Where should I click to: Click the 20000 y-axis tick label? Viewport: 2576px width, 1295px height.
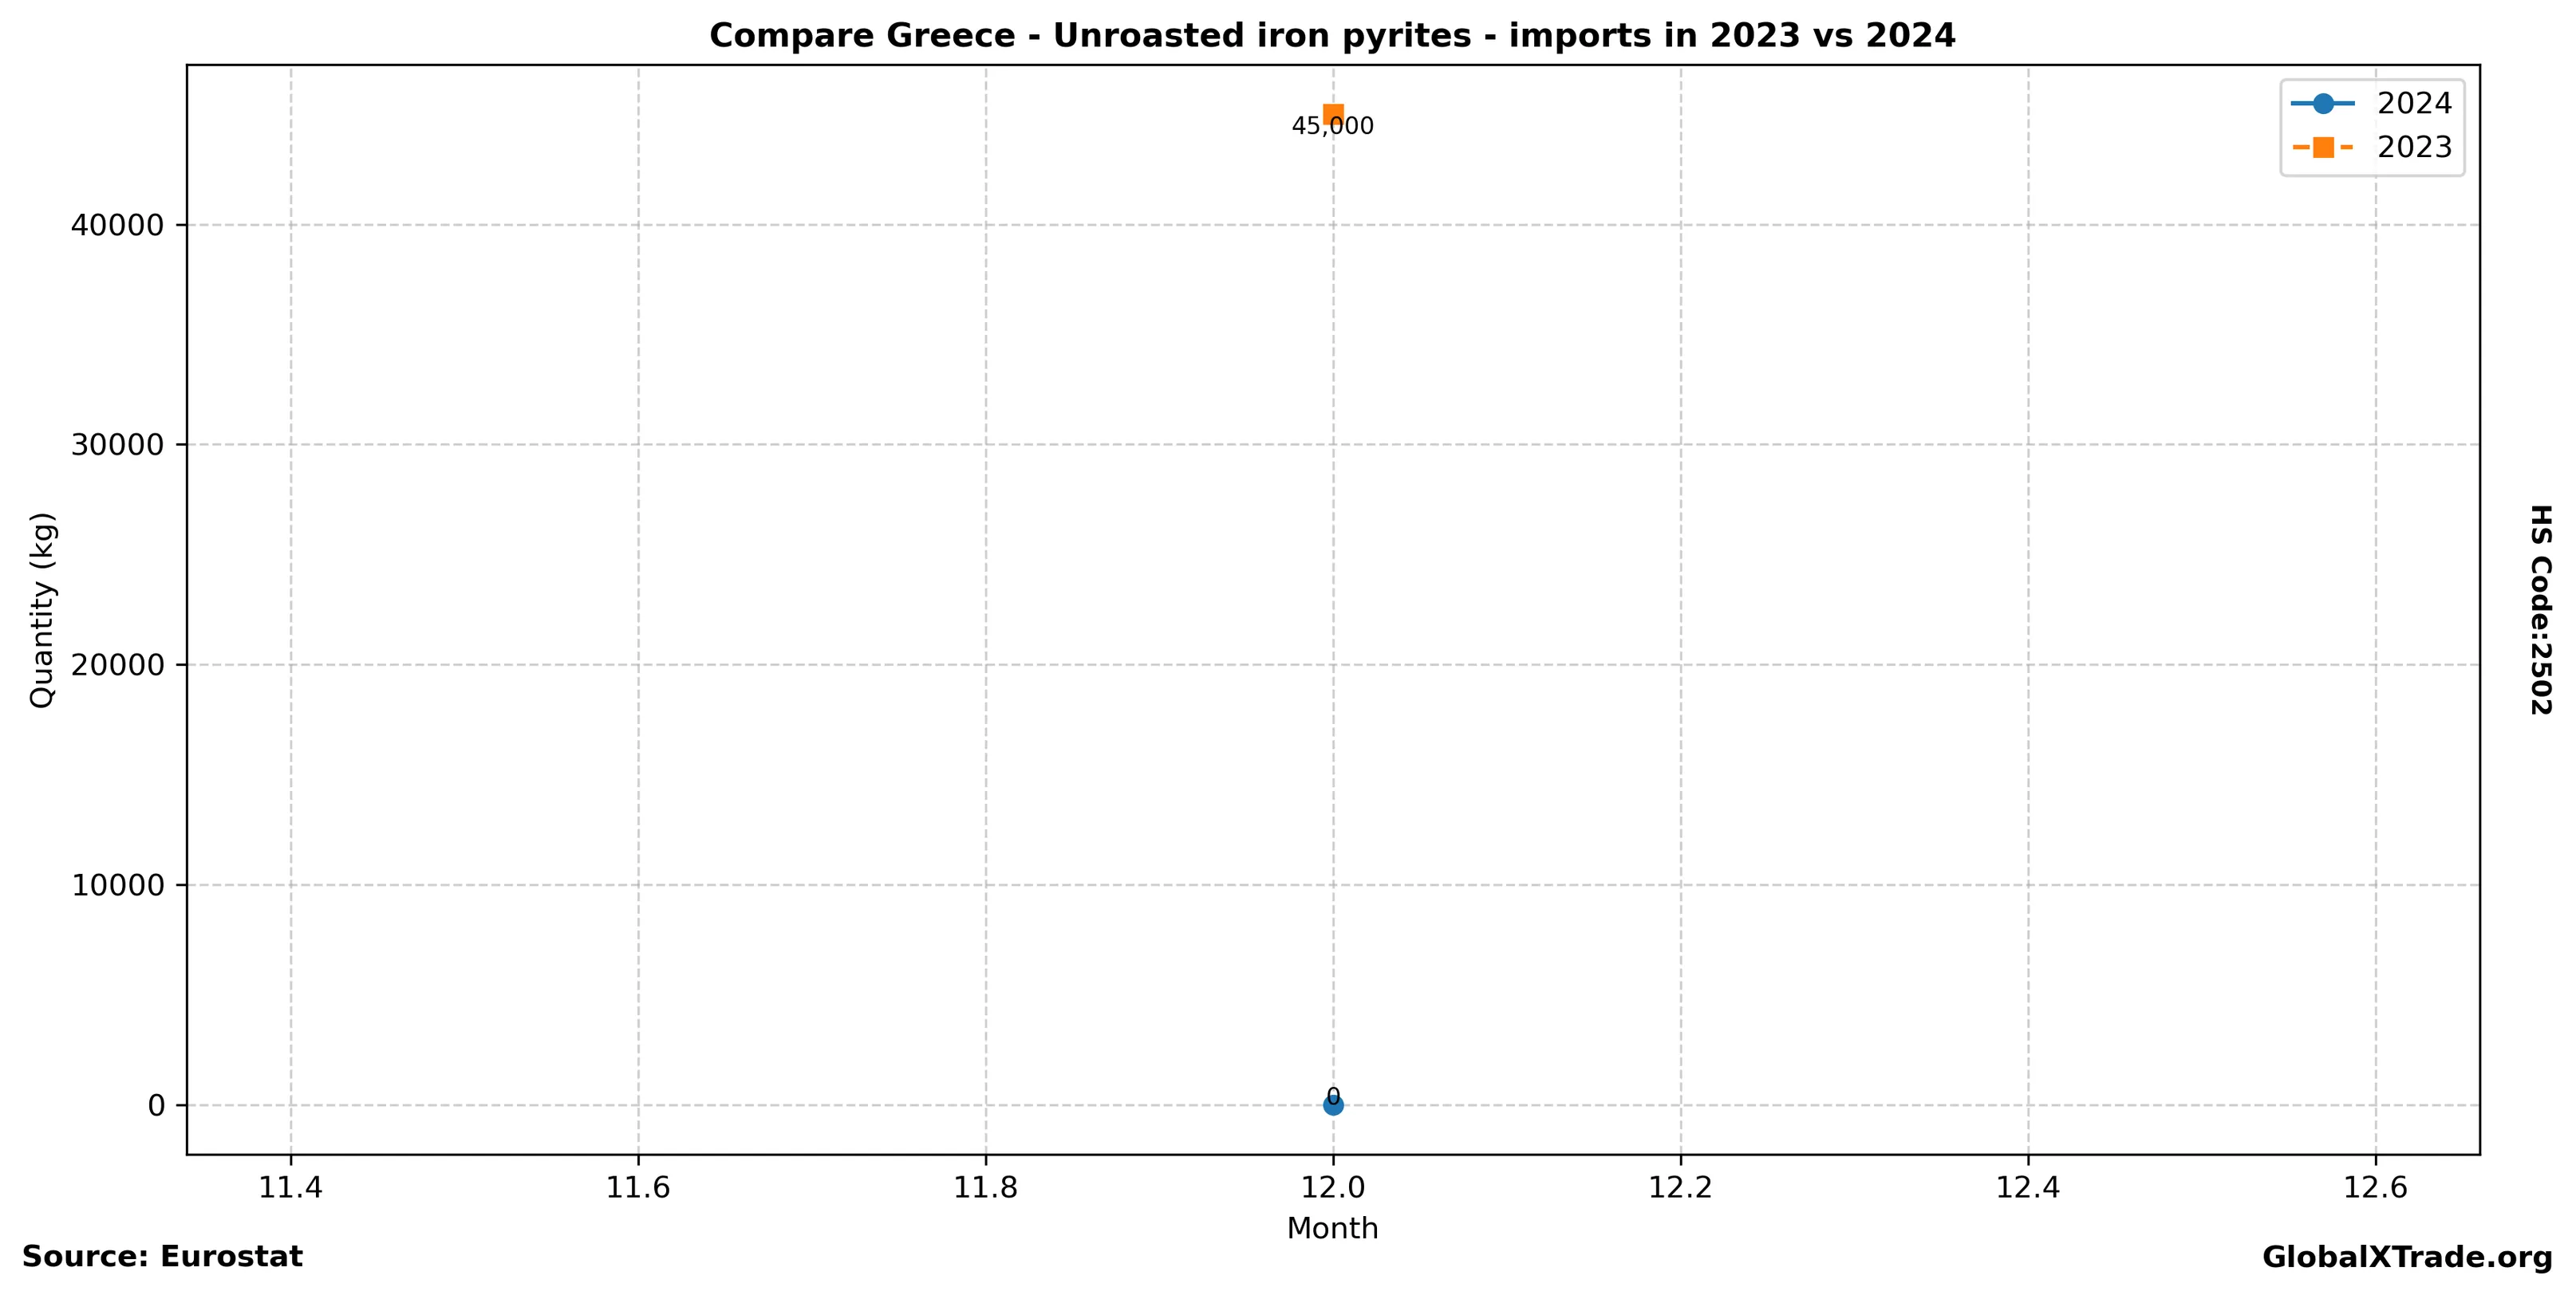[117, 666]
